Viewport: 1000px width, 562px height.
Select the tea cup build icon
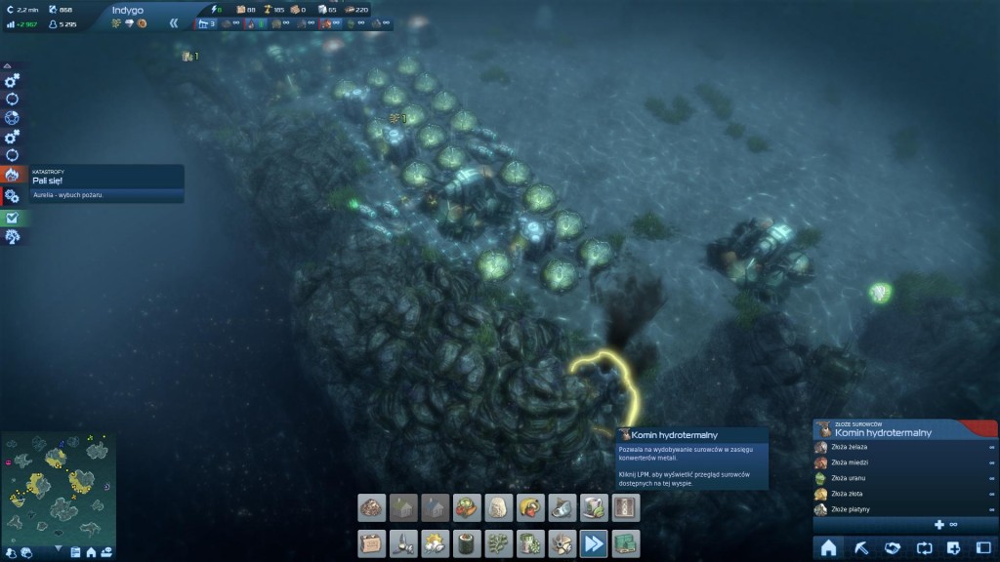(x=594, y=508)
